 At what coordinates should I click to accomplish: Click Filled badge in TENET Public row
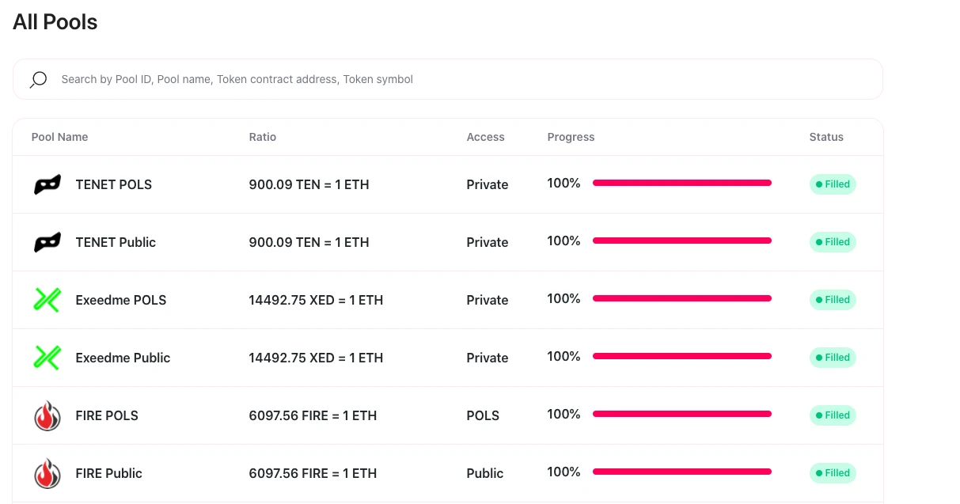point(833,242)
